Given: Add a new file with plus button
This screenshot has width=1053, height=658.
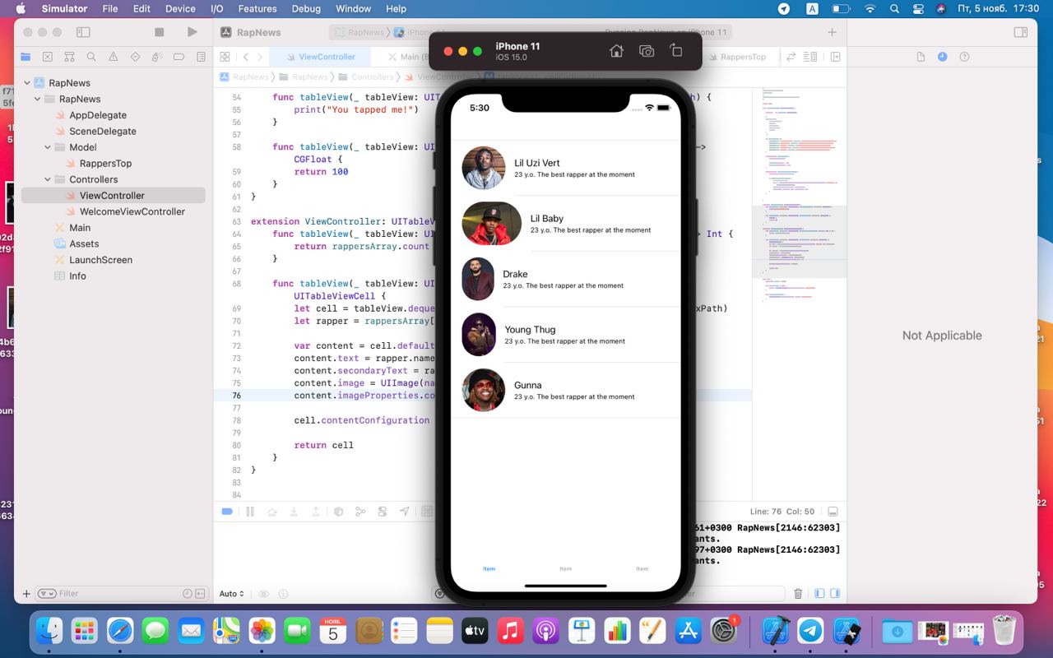Looking at the screenshot, I should 26,593.
